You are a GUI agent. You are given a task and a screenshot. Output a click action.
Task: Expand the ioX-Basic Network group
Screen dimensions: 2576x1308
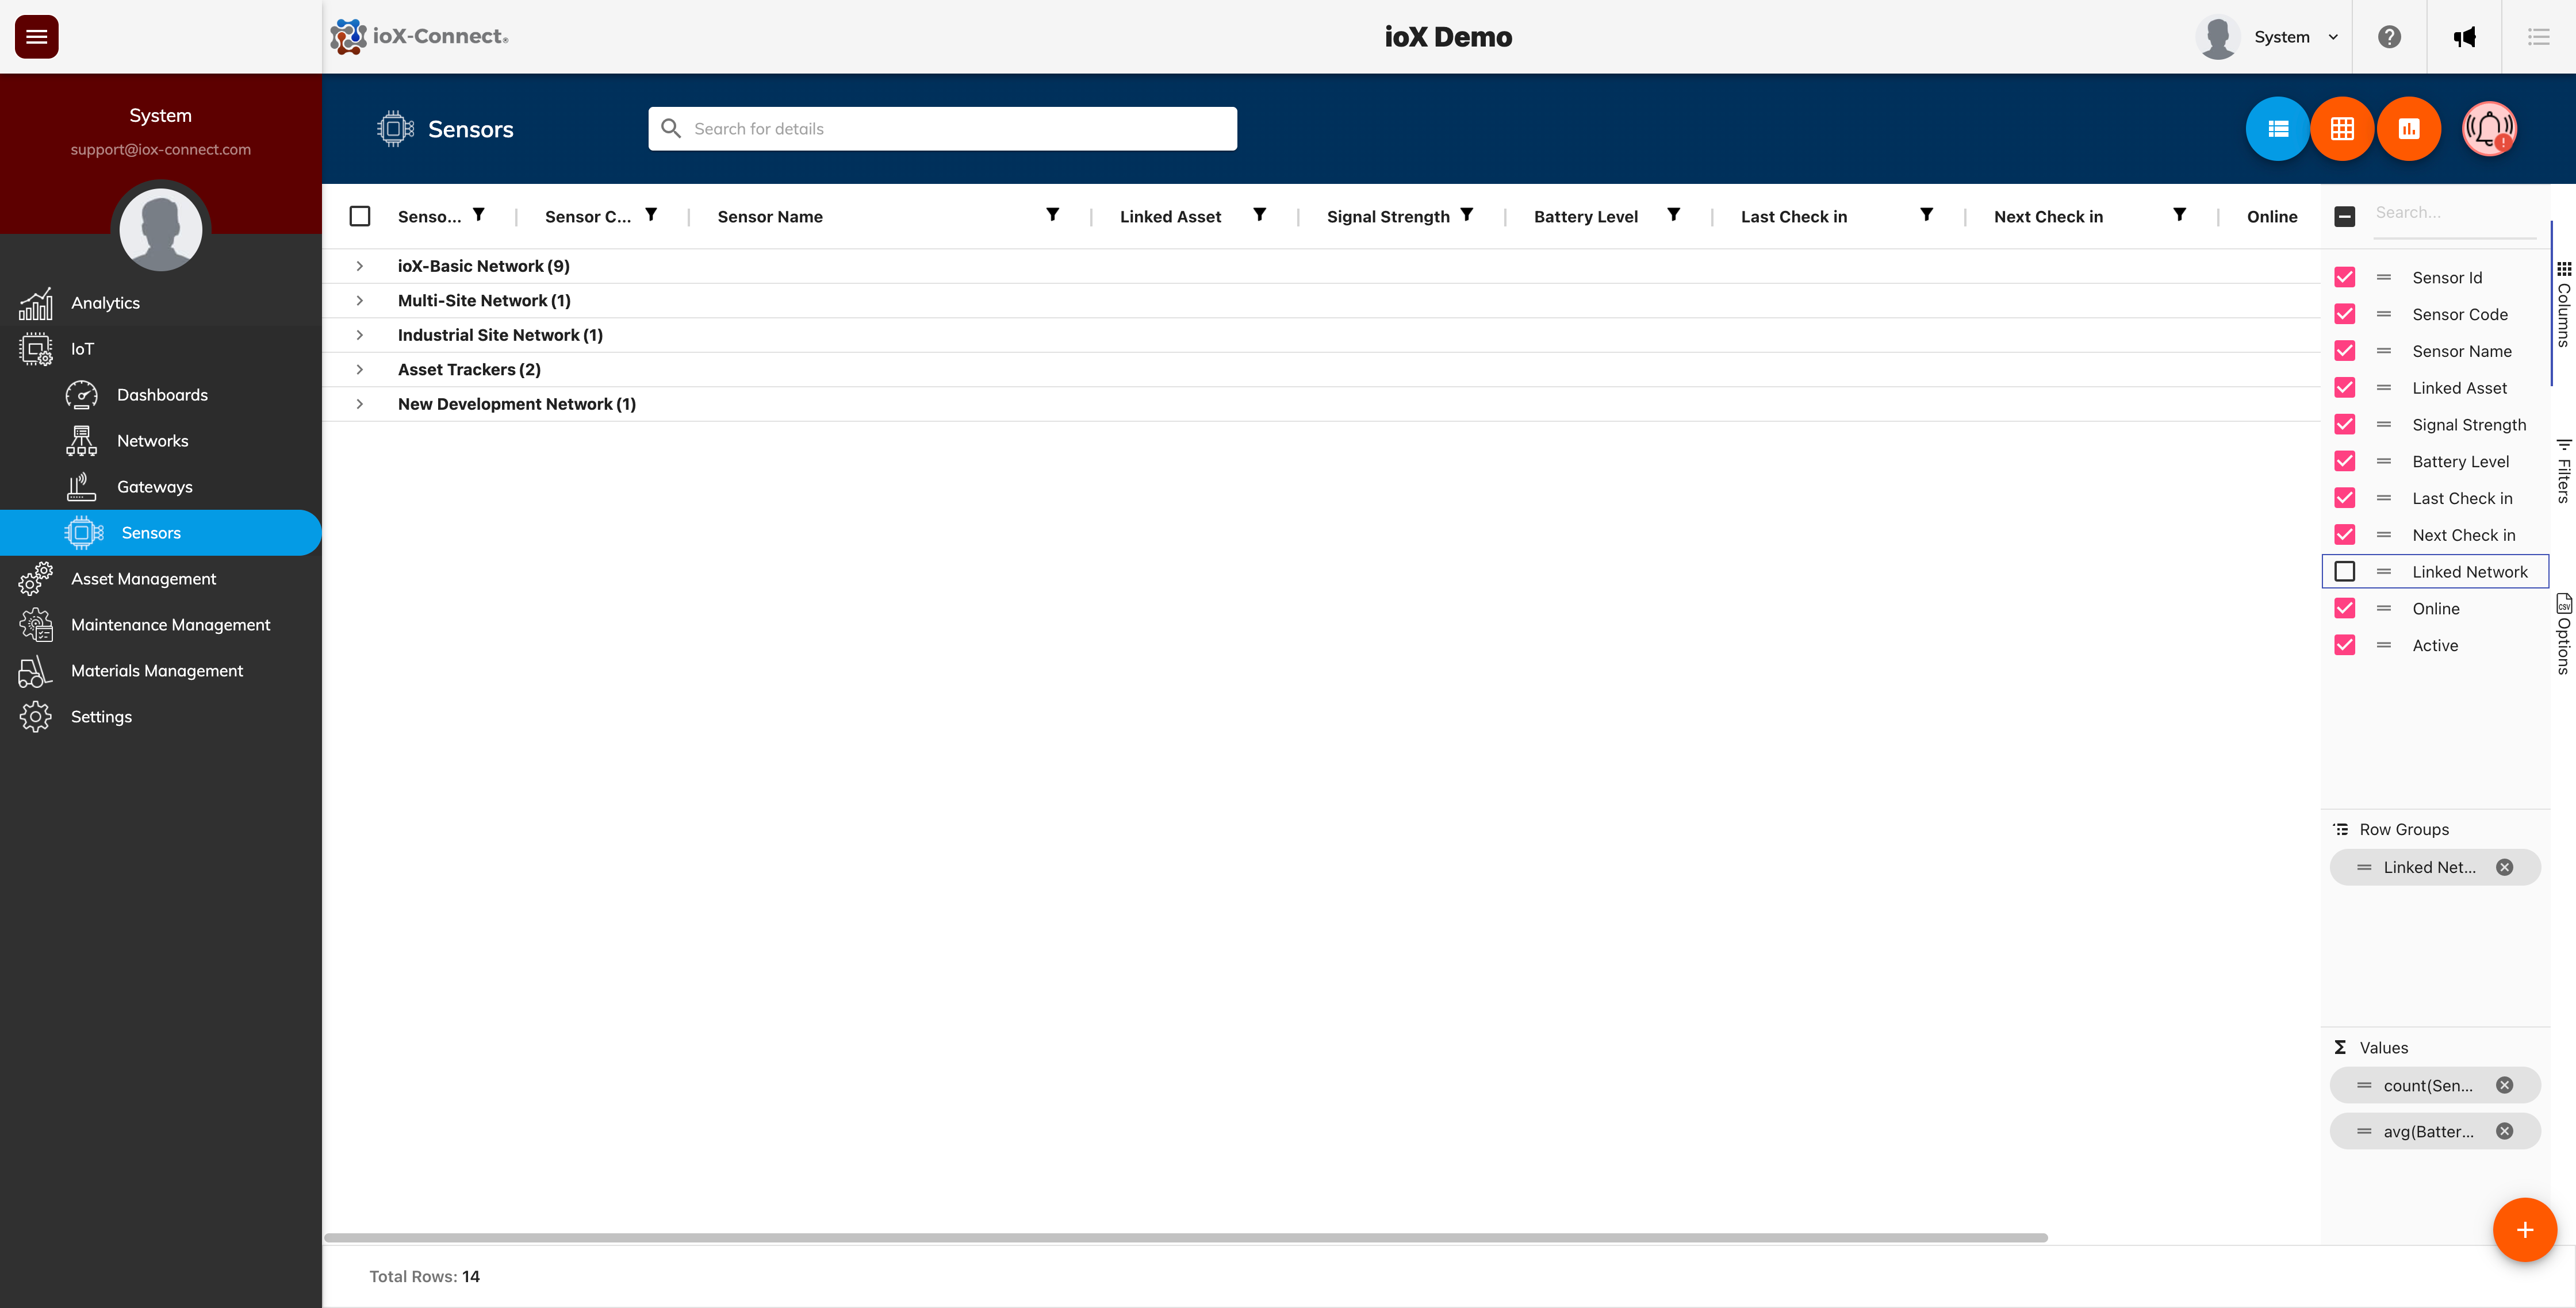(360, 266)
